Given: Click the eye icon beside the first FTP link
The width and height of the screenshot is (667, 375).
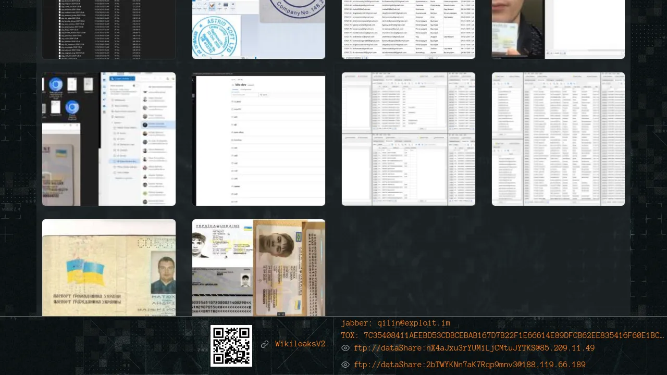Looking at the screenshot, I should [x=345, y=348].
